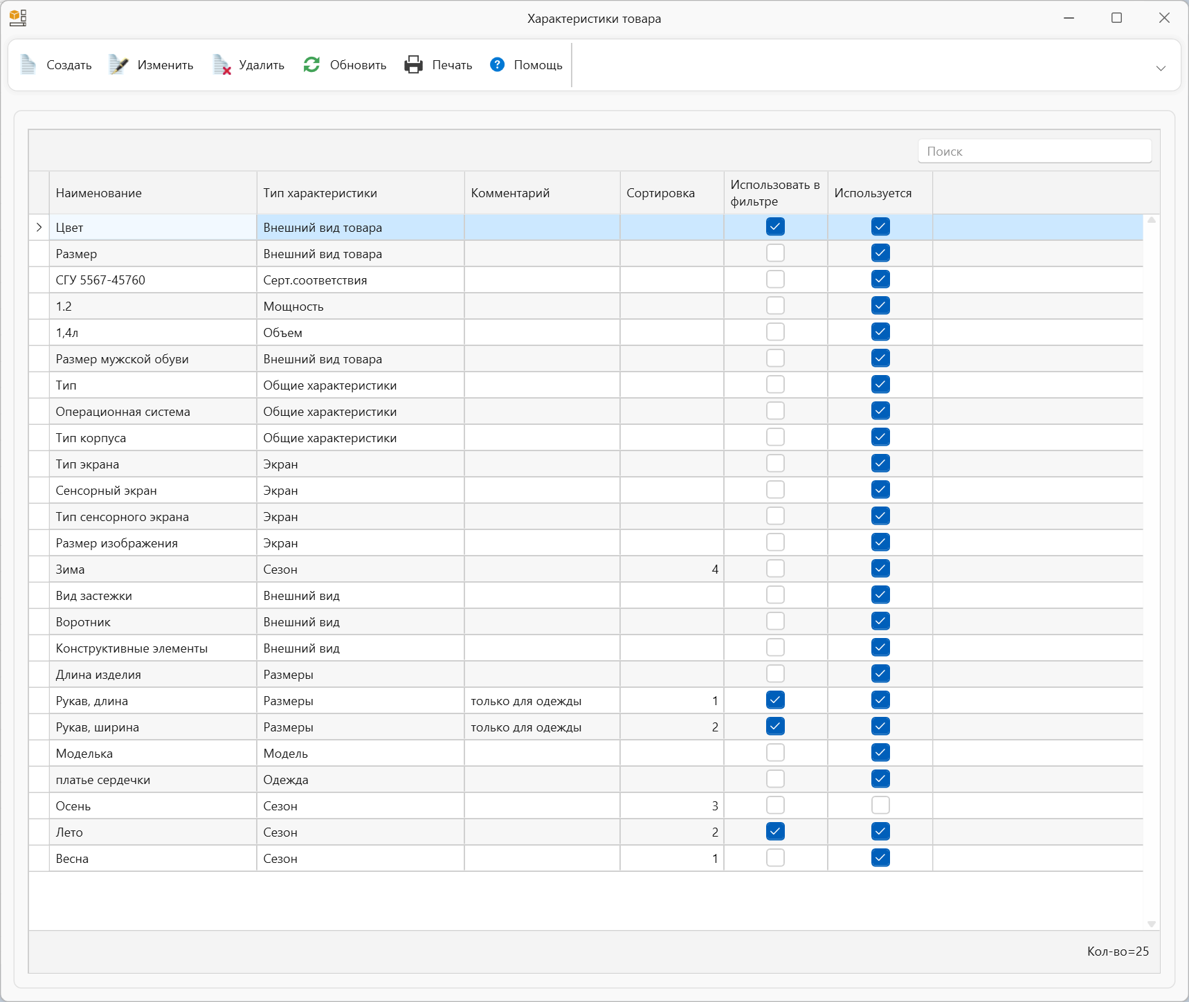This screenshot has width=1189, height=1002.
Task: Click the Создать button label
Action: tap(69, 65)
